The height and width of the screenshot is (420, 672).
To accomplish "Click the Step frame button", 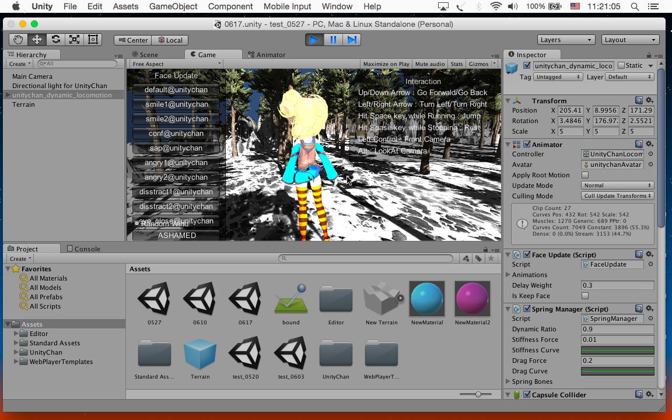I will click(352, 40).
